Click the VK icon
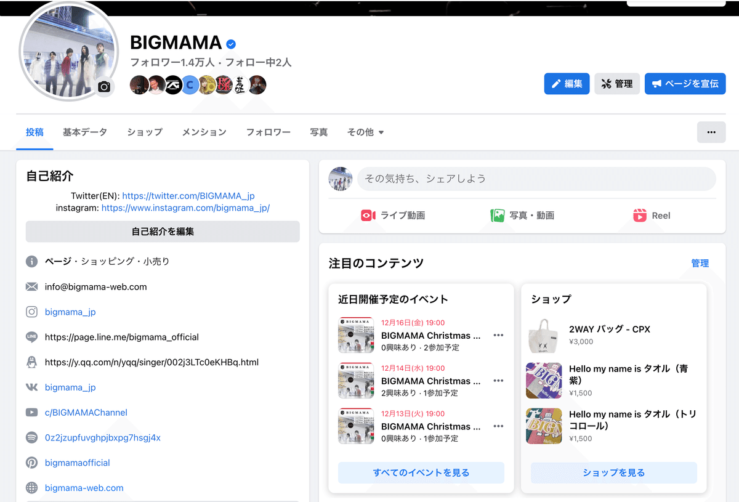Viewport: 739px width, 502px height. (x=31, y=387)
